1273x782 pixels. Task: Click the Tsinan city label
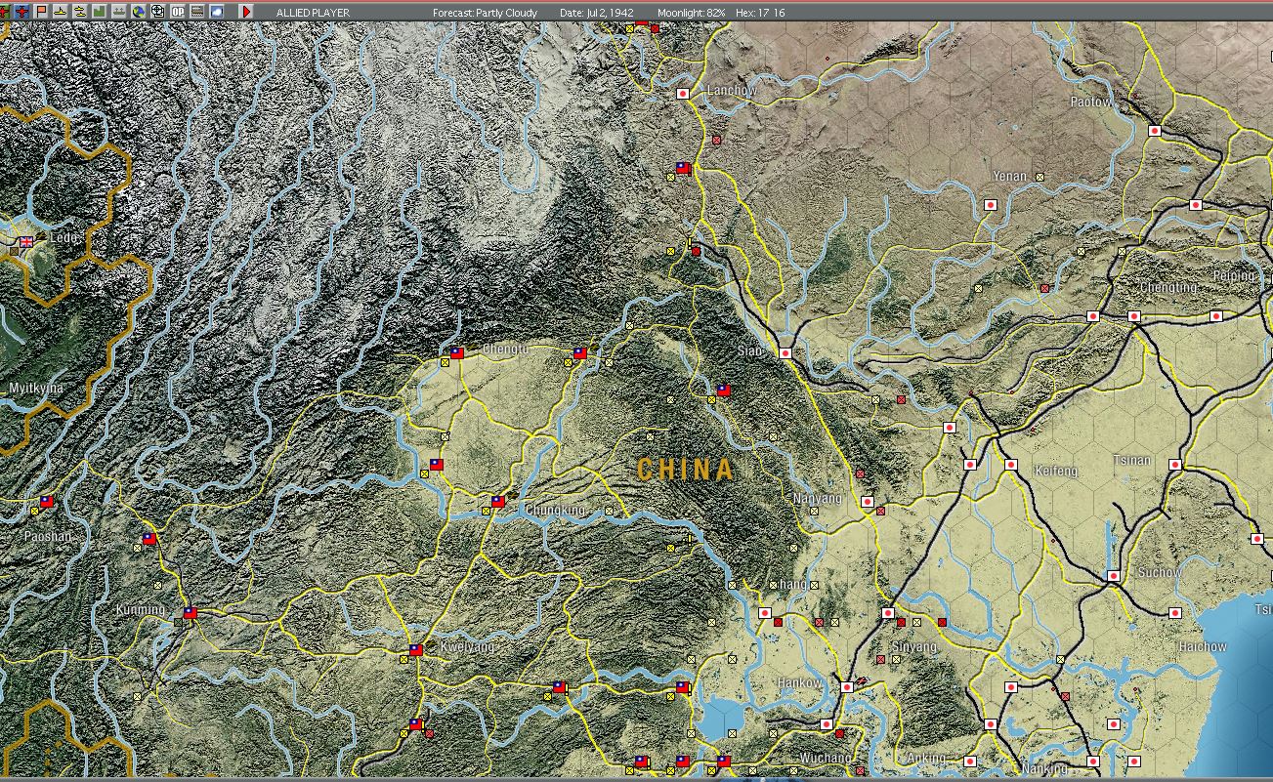coord(1132,460)
